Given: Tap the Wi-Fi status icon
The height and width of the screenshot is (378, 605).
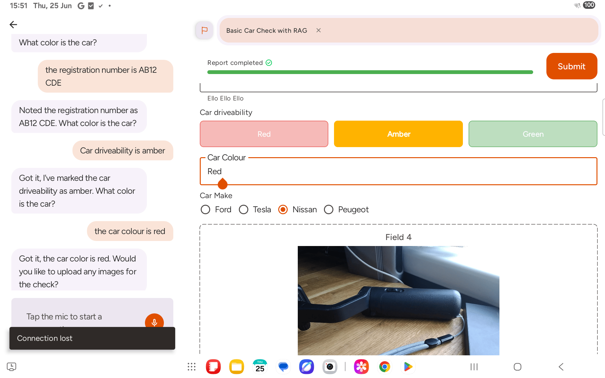Looking at the screenshot, I should coord(577,5).
